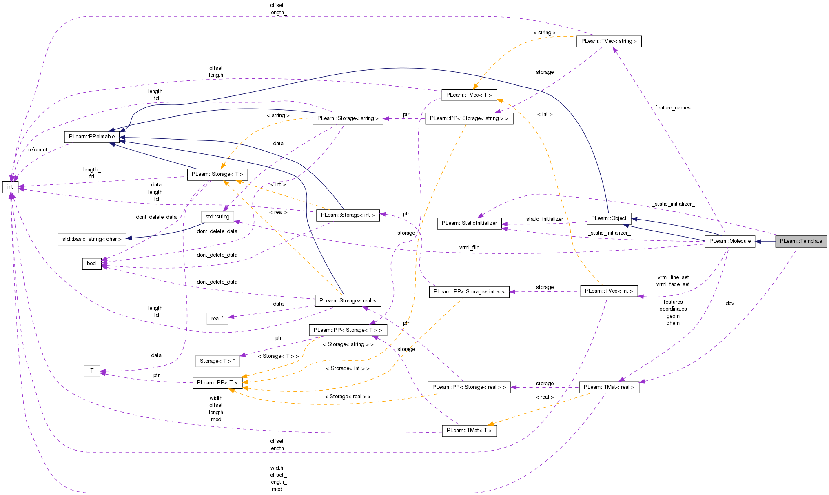Click the PLearn::TVec< string > node
This screenshot has width=829, height=495.
point(609,41)
